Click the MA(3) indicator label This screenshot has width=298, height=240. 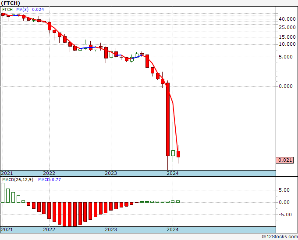click(x=22, y=10)
